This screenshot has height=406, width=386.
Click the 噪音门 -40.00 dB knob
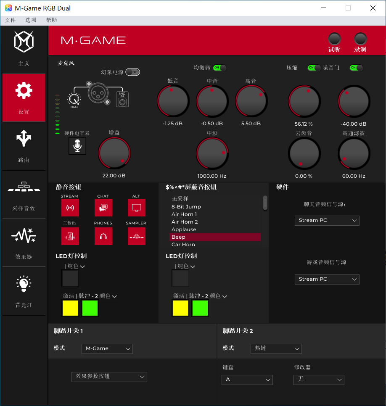[x=354, y=101]
